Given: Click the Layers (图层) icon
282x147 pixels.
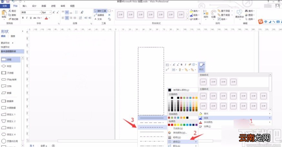Looking at the screenshot, I should pos(246,15).
